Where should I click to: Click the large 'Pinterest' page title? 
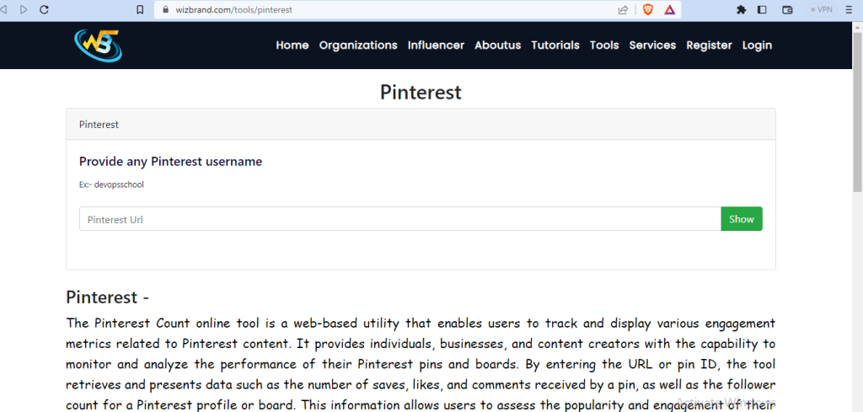coord(421,92)
